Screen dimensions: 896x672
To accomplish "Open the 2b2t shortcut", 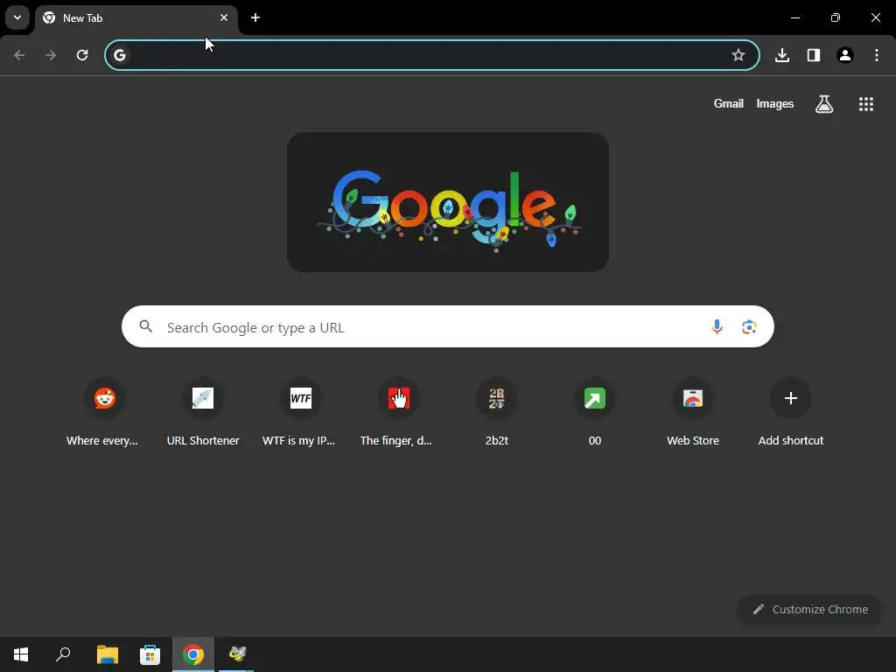I will tap(497, 413).
